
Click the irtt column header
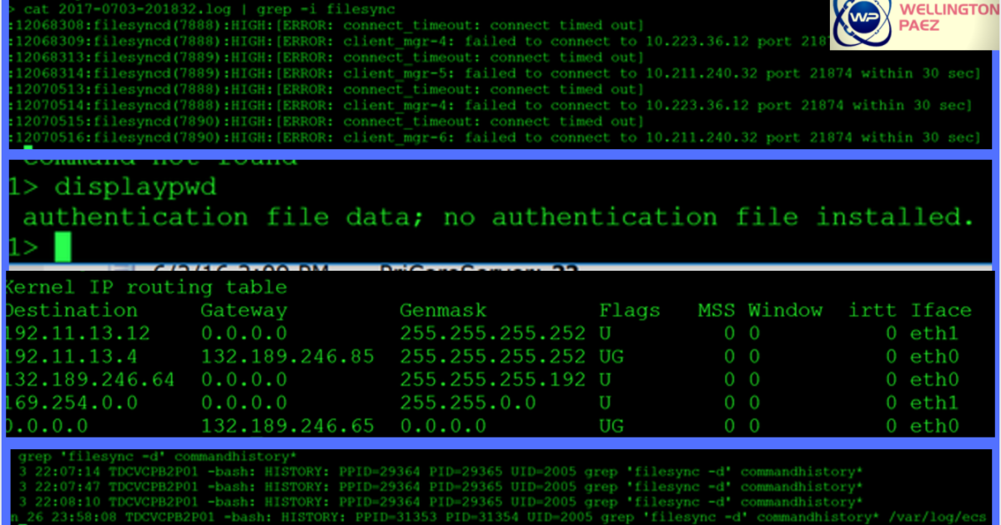coord(873,311)
